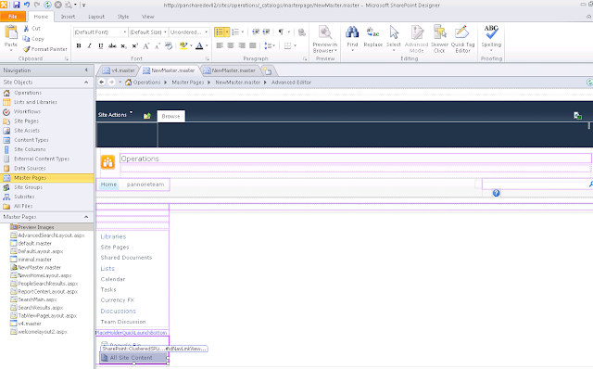Select Data Sources in navigation
The height and width of the screenshot is (369, 593).
[x=30, y=169]
